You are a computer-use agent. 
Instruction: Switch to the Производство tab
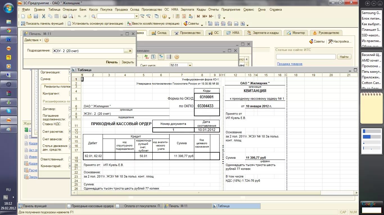click(x=188, y=33)
